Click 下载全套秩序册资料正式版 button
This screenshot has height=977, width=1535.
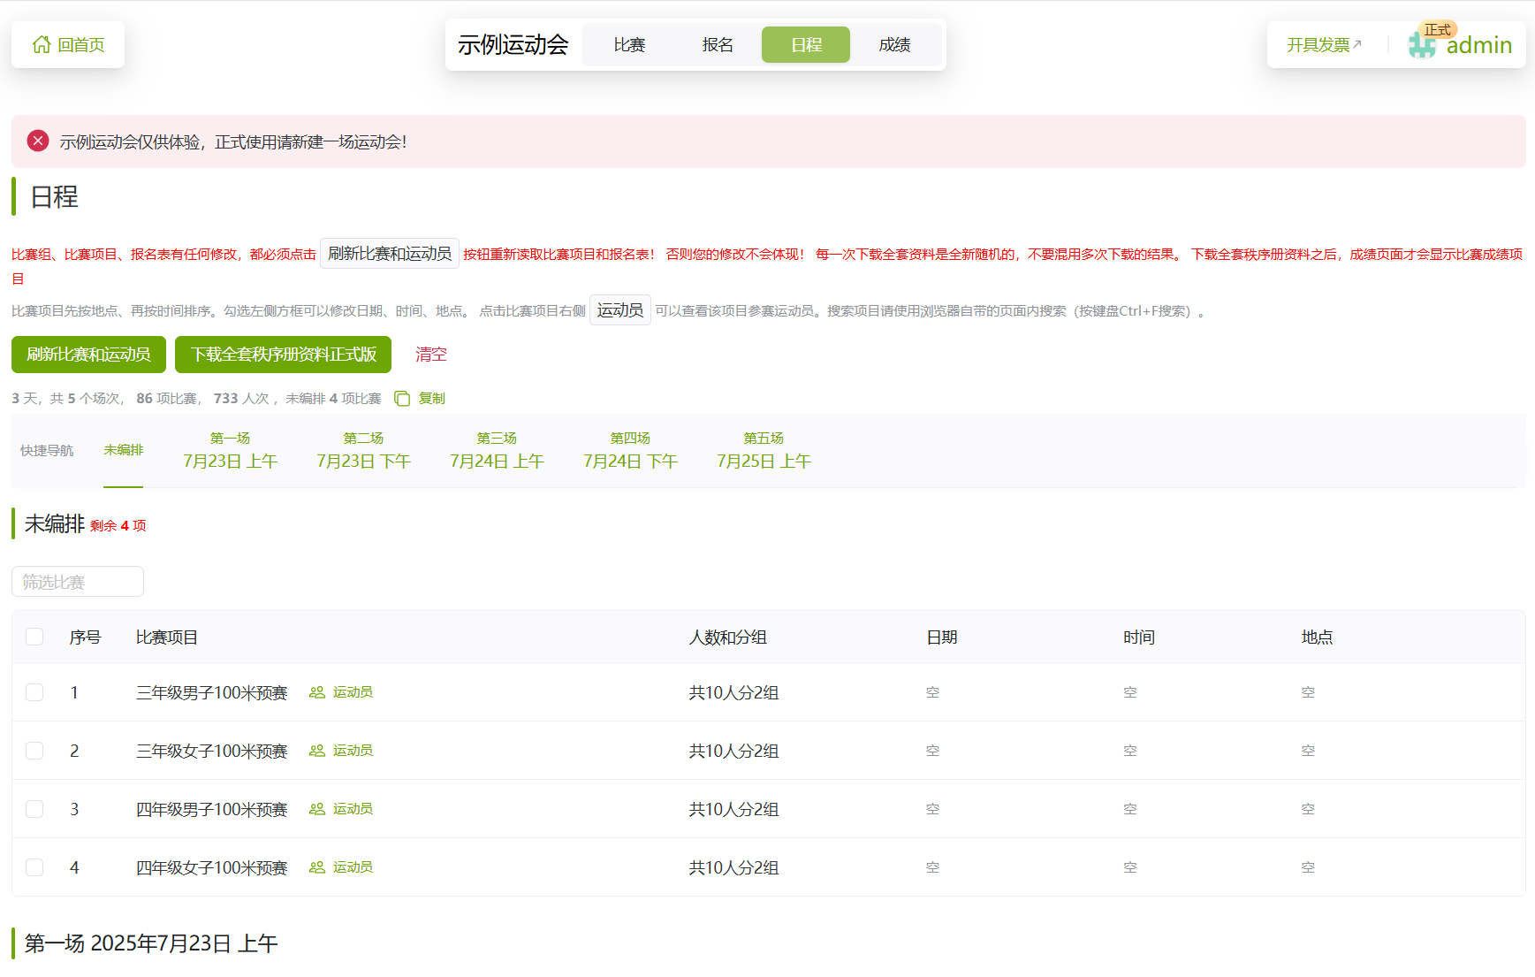pyautogui.click(x=283, y=355)
